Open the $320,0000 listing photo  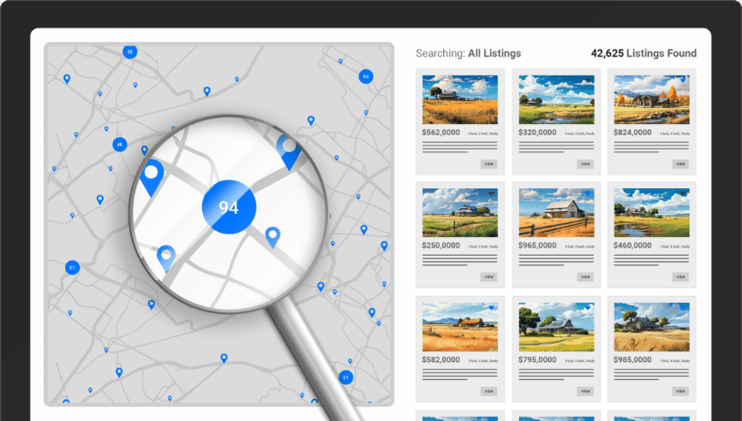(x=555, y=99)
